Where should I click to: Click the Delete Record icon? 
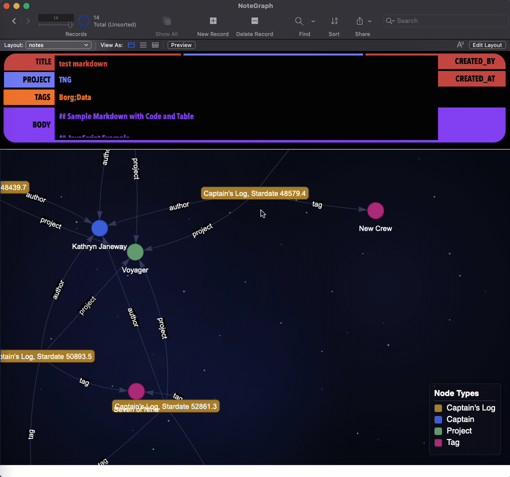tap(254, 21)
